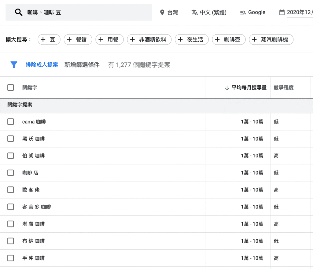The width and height of the screenshot is (313, 269).
Task: Click the language translate icon
Action: [x=195, y=12]
